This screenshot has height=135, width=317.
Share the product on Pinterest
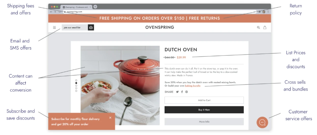(186, 92)
